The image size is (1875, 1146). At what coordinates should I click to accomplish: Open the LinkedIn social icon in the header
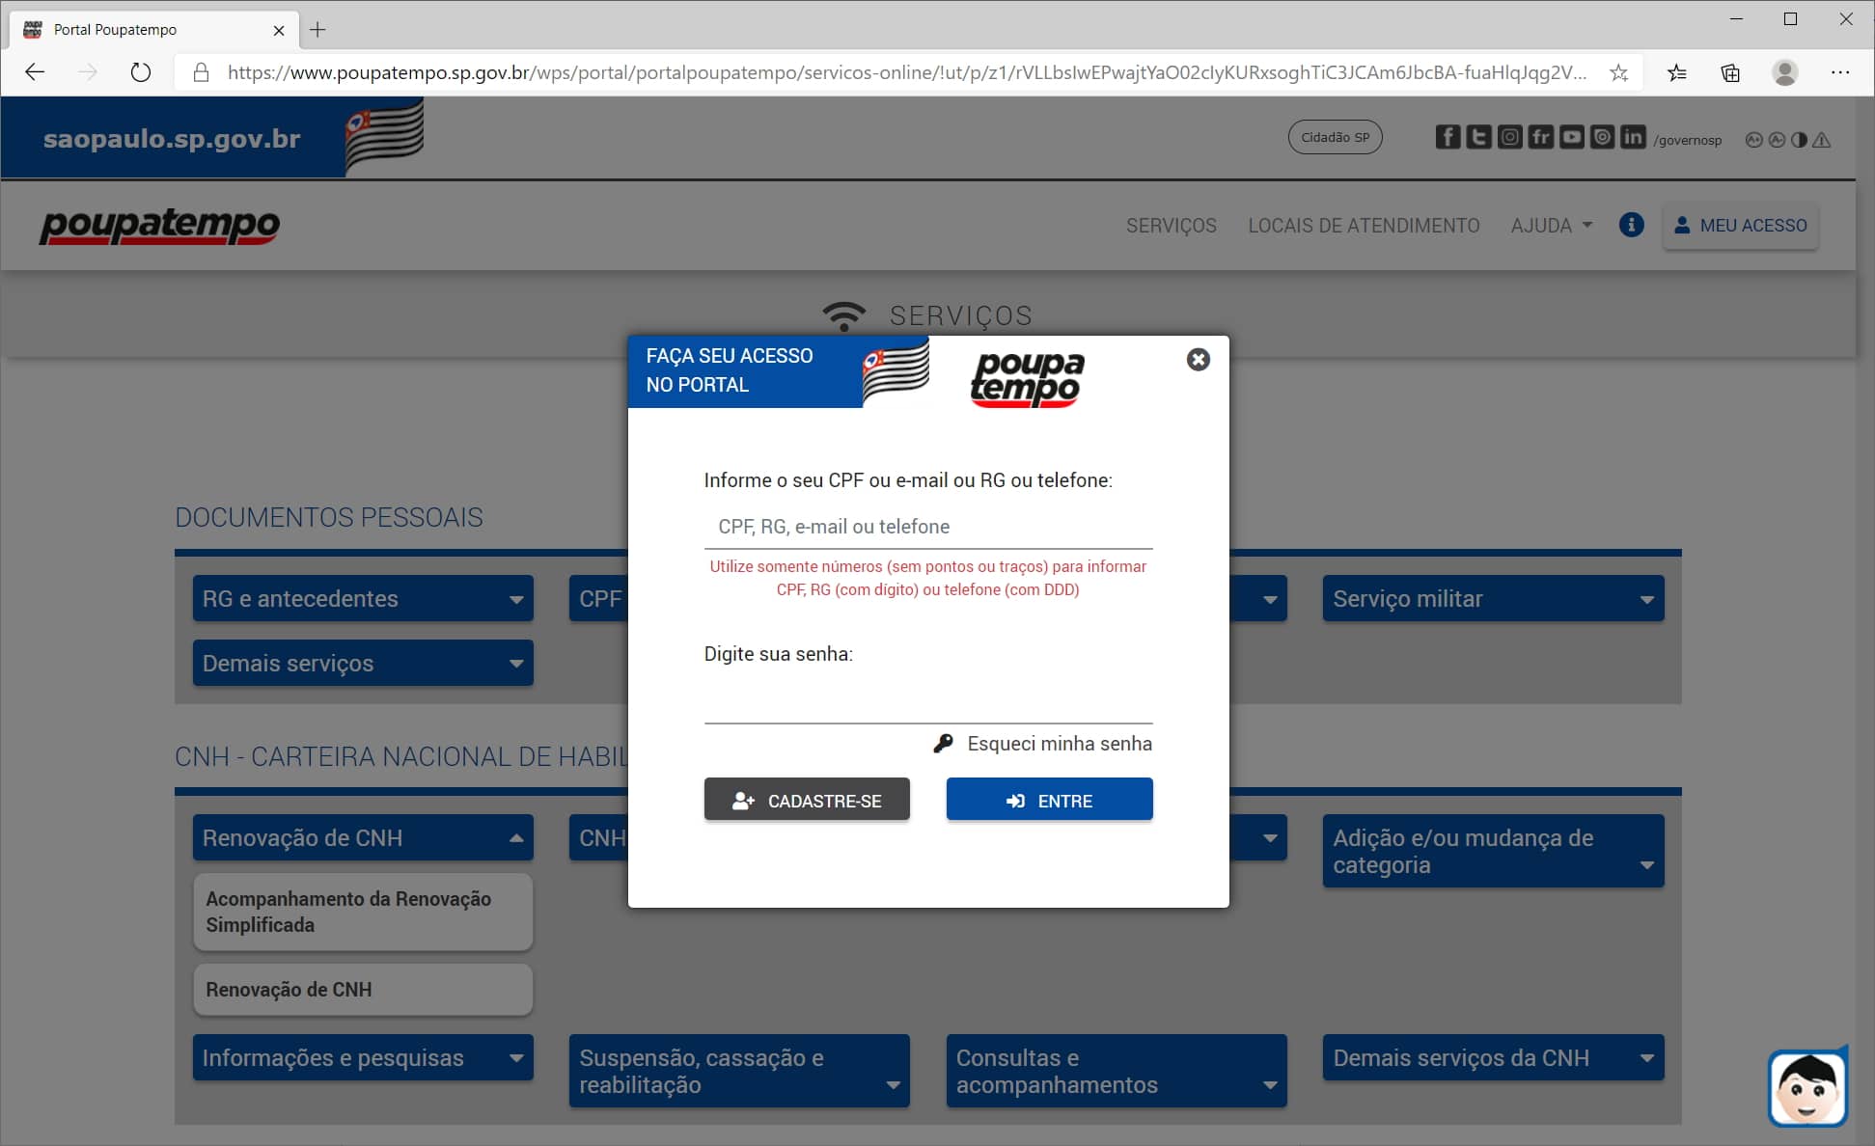coord(1633,137)
